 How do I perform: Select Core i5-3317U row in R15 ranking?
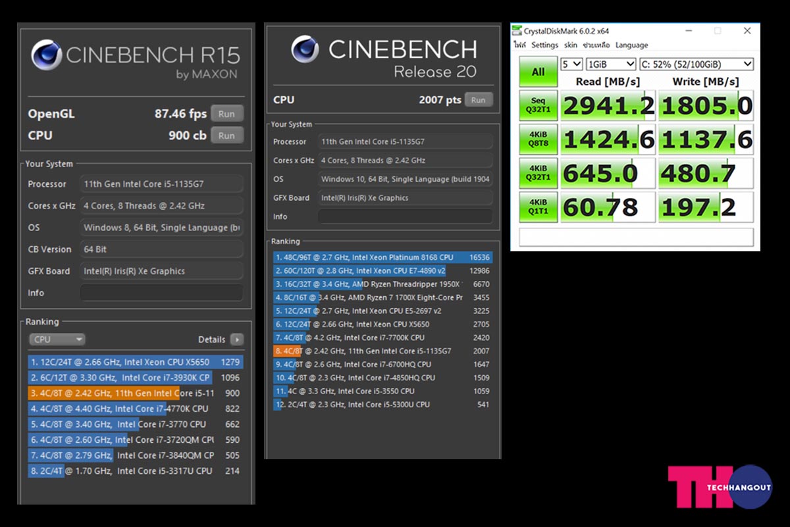click(x=136, y=471)
